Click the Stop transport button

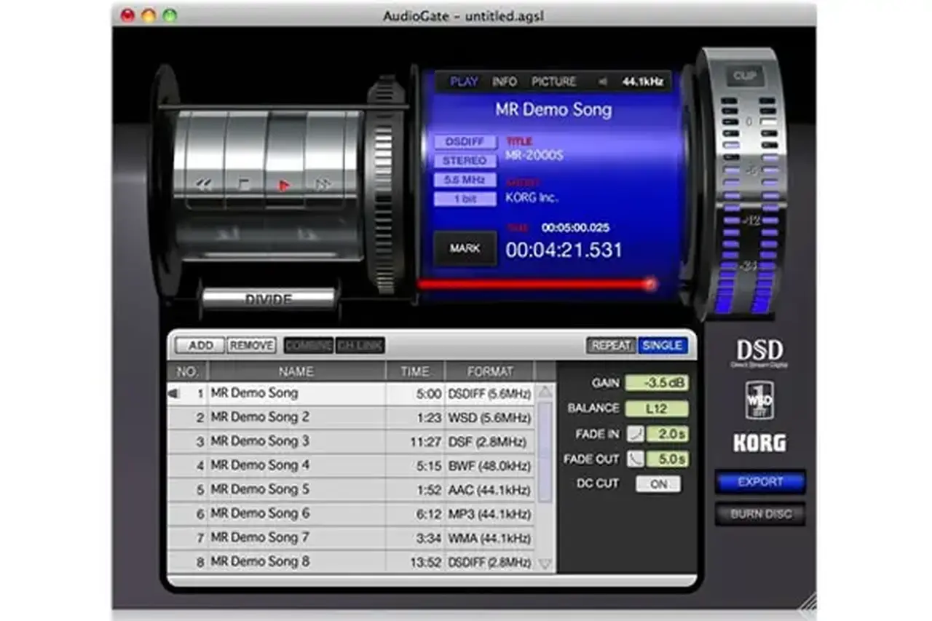(x=244, y=185)
